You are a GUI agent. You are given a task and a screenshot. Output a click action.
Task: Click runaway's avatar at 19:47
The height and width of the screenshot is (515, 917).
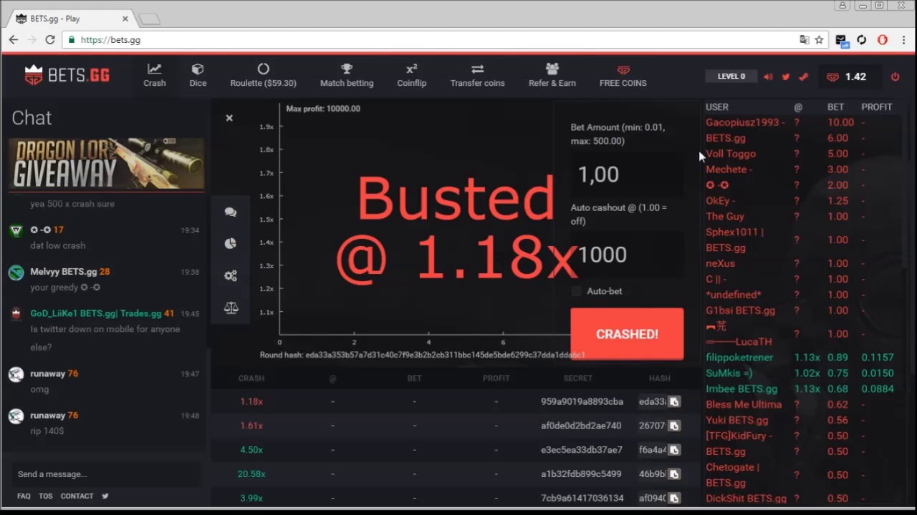click(x=16, y=374)
